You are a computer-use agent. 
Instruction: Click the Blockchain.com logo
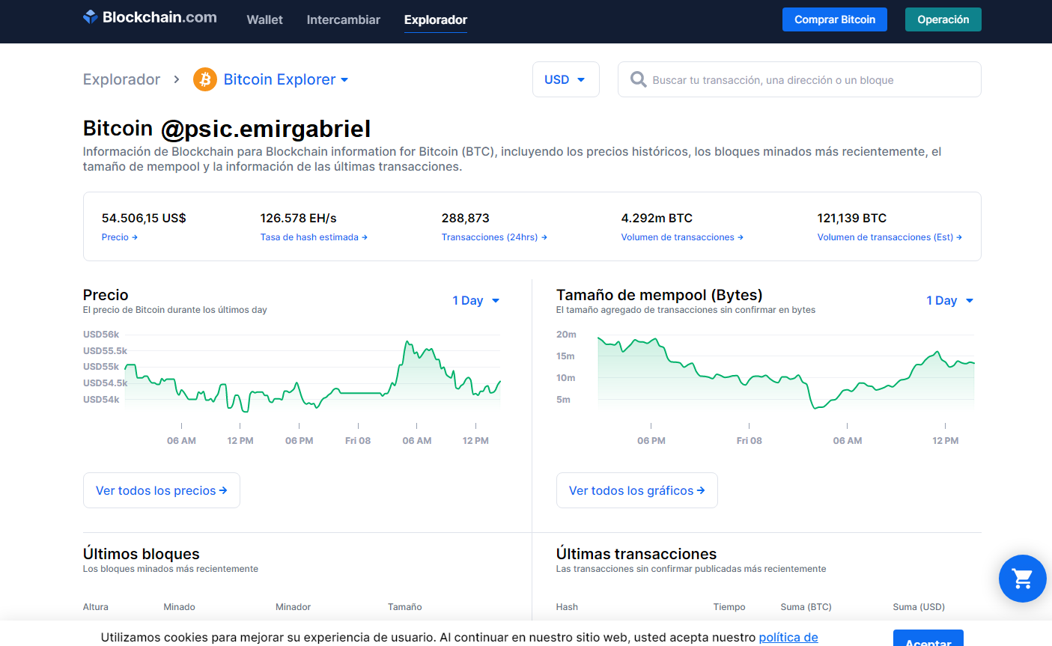[150, 17]
